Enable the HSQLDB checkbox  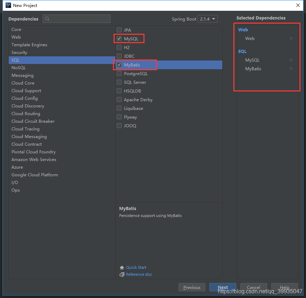point(119,91)
